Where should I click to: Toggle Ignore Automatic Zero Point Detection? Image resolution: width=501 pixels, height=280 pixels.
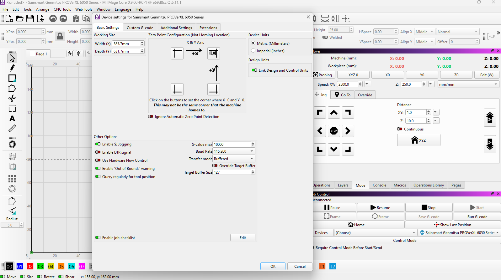(151, 117)
